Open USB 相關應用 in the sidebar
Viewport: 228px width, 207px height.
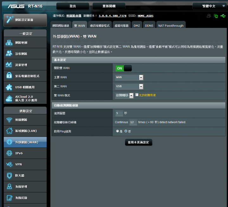[x=25, y=87]
